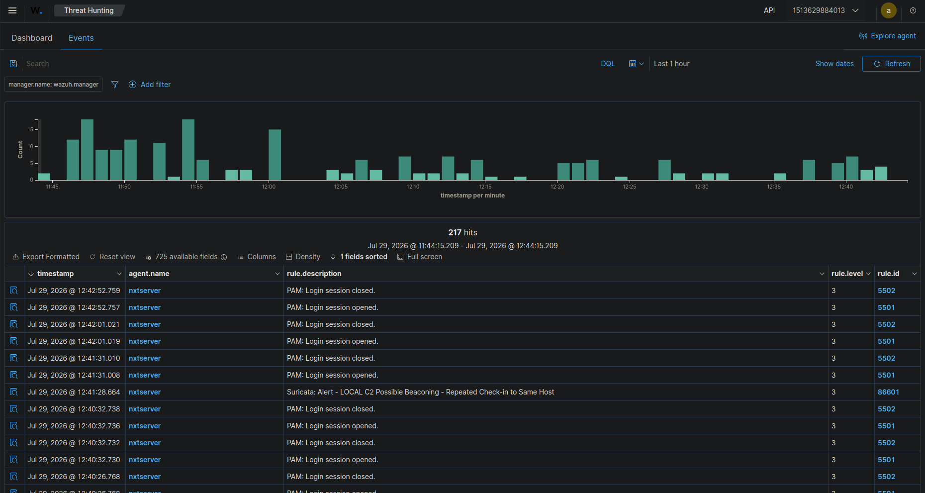The image size is (925, 493).
Task: Click the filter funnel icon
Action: (115, 85)
